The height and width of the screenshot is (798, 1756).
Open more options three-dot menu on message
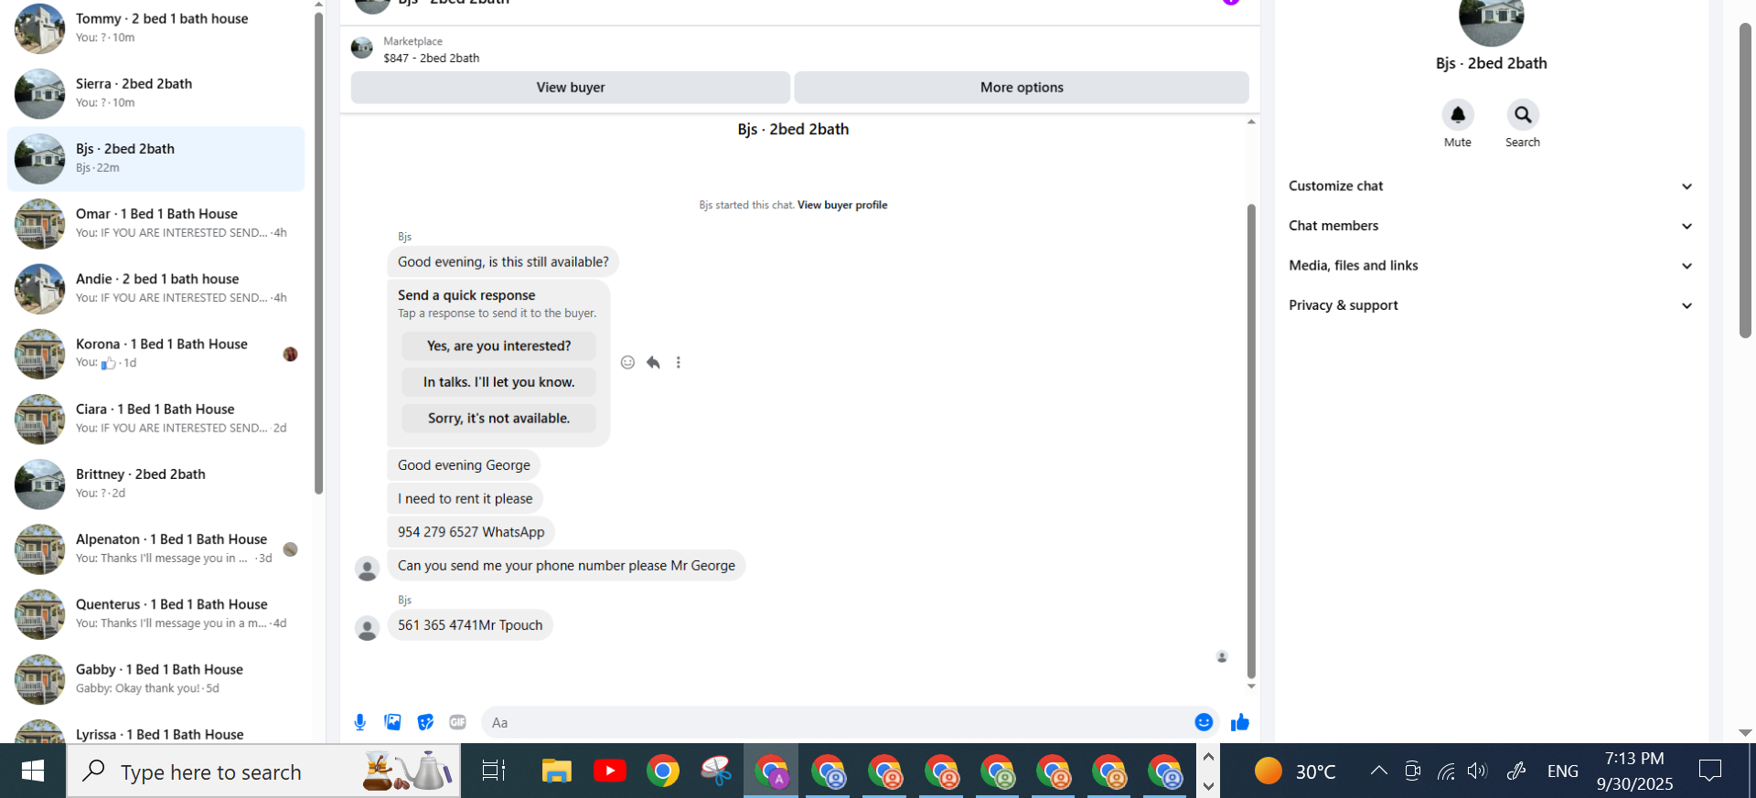[679, 363]
